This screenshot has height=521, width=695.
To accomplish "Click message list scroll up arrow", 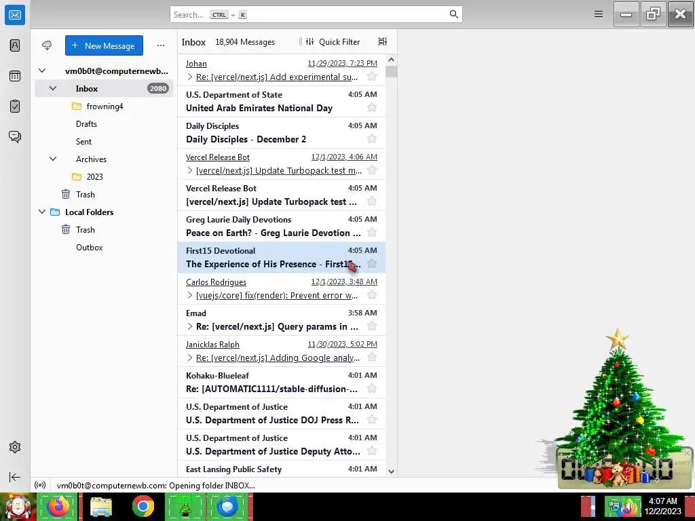I will (x=391, y=60).
